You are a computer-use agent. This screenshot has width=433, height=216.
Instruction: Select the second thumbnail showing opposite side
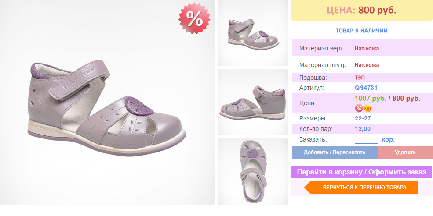pos(253,102)
